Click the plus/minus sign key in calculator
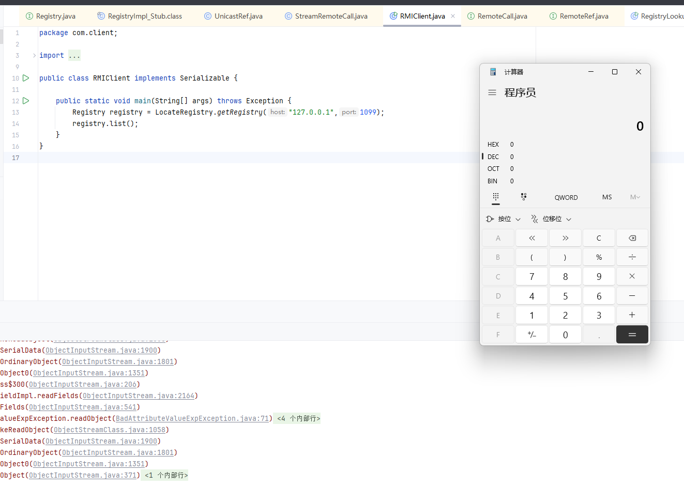The image size is (684, 504). [x=531, y=335]
